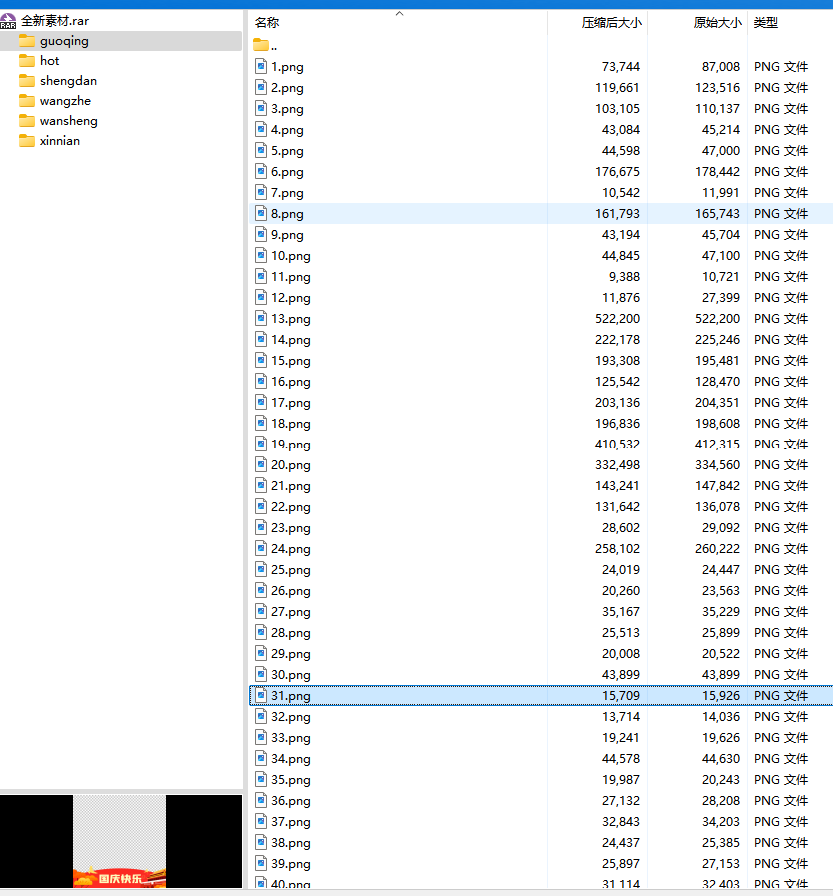This screenshot has width=833, height=896.
Task: Click the file icon beside 39.png
Action: 261,863
